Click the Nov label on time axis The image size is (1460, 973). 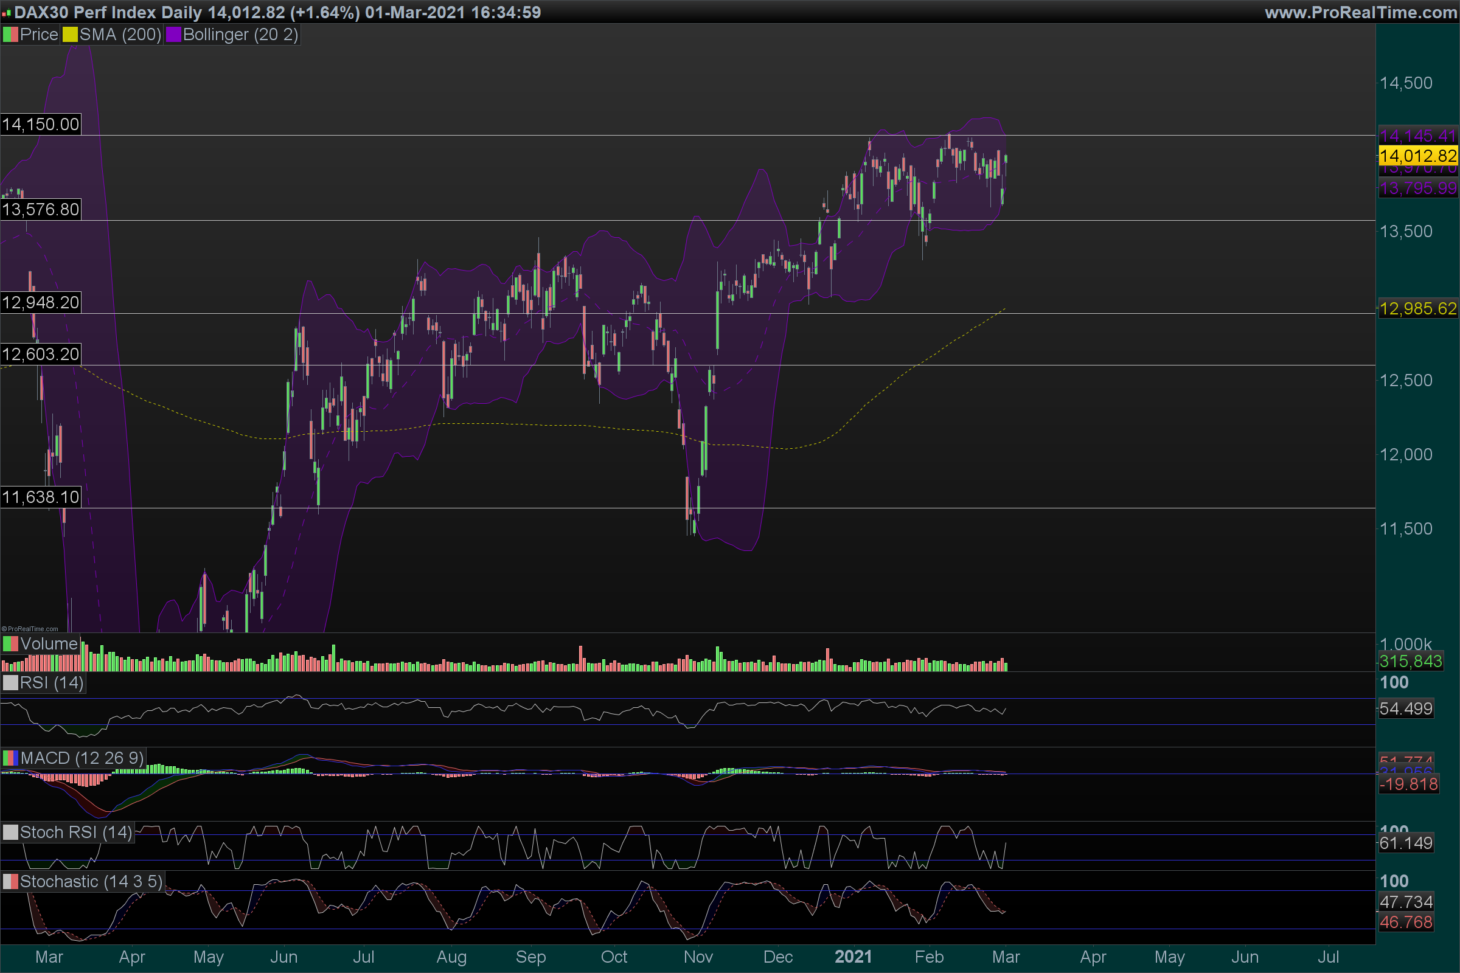pos(698,957)
